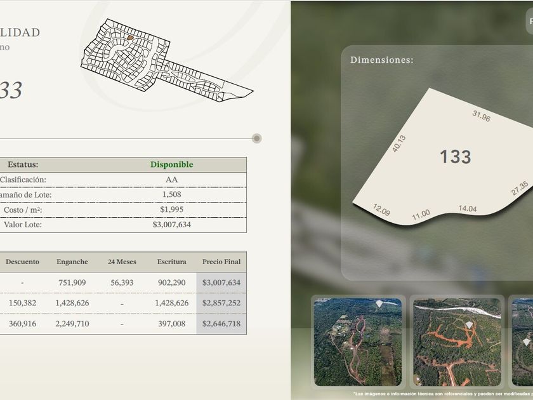
Task: Click the highlighted brown lot on site map
Action: click(x=130, y=37)
